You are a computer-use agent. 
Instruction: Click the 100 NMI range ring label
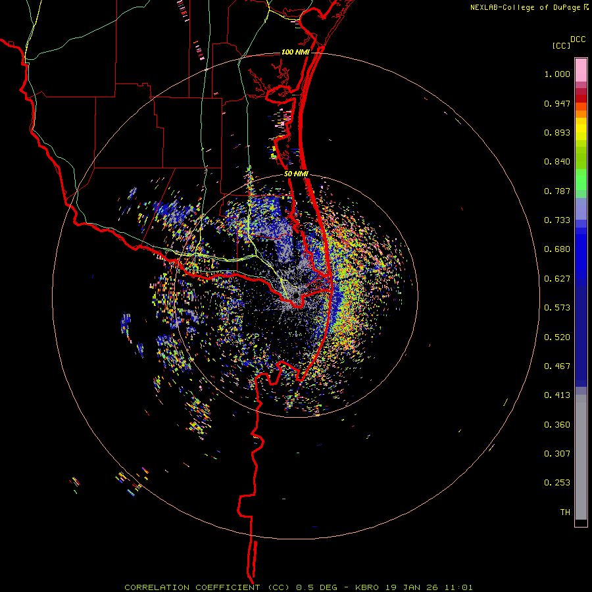pyautogui.click(x=295, y=52)
